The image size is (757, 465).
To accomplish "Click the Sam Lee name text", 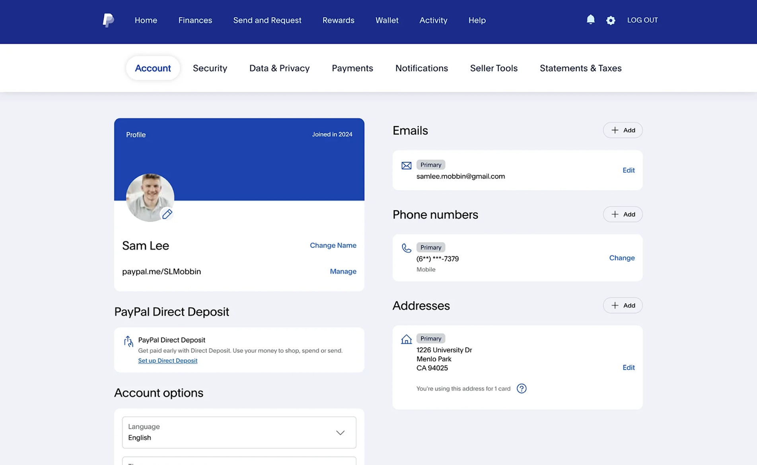I will pos(146,245).
